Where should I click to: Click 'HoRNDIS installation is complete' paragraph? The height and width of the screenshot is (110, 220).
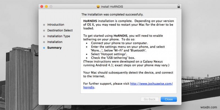click(128, 25)
